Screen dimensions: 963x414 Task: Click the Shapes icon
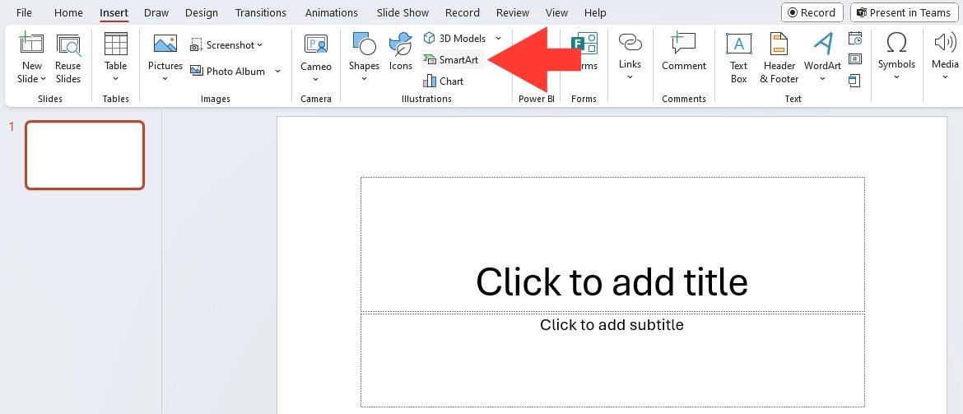364,44
